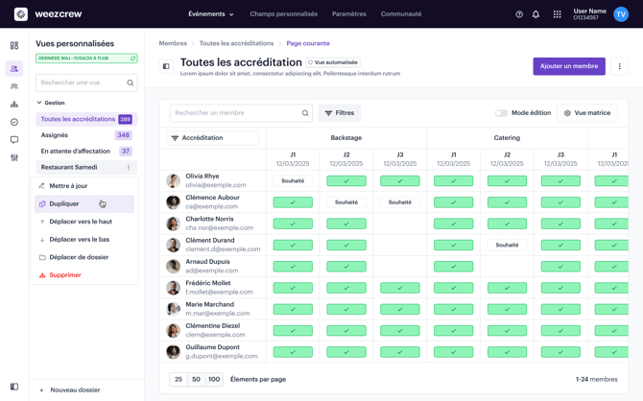
Task: Click Olivia Rhye's avatar
Action: (x=173, y=180)
